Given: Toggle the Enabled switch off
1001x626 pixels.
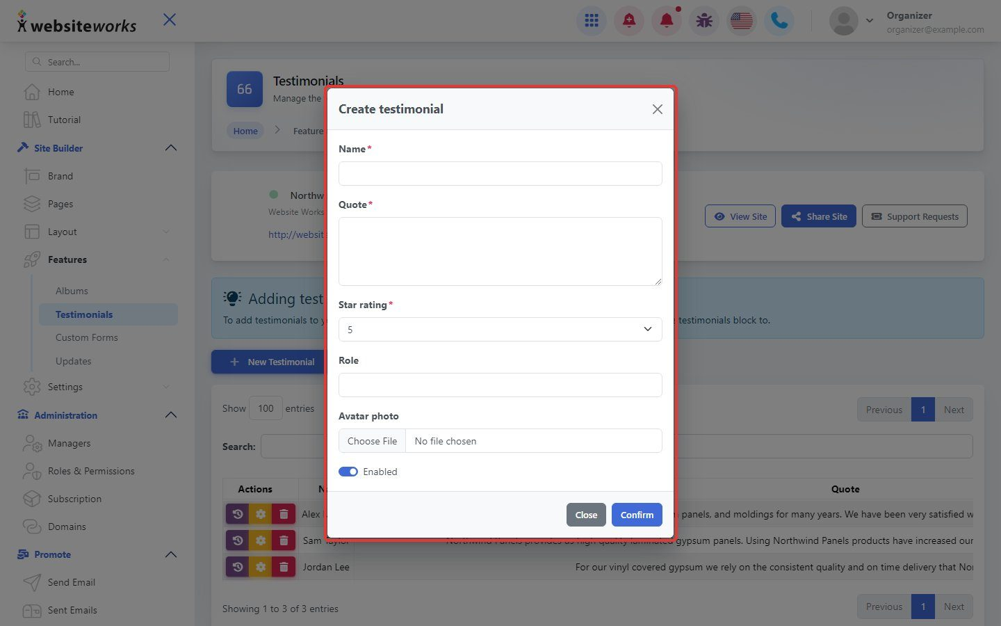Looking at the screenshot, I should 348,472.
